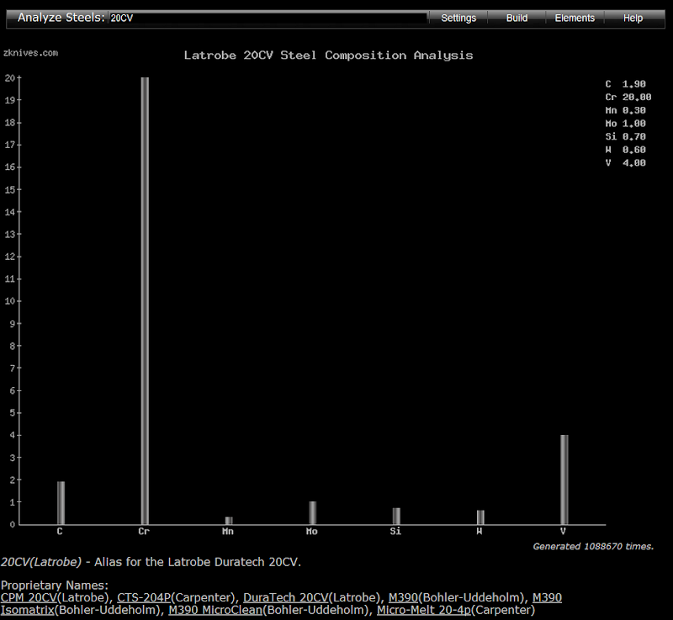Image resolution: width=673 pixels, height=620 pixels.
Task: Click the 'Mo' axis label
Action: [311, 531]
